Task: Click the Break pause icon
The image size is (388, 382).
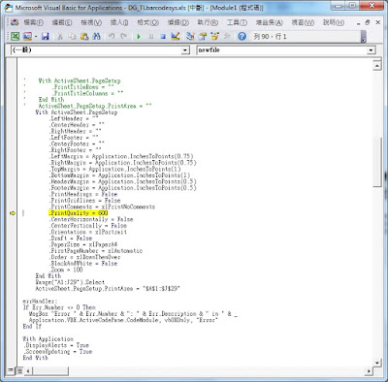Action: (x=151, y=37)
